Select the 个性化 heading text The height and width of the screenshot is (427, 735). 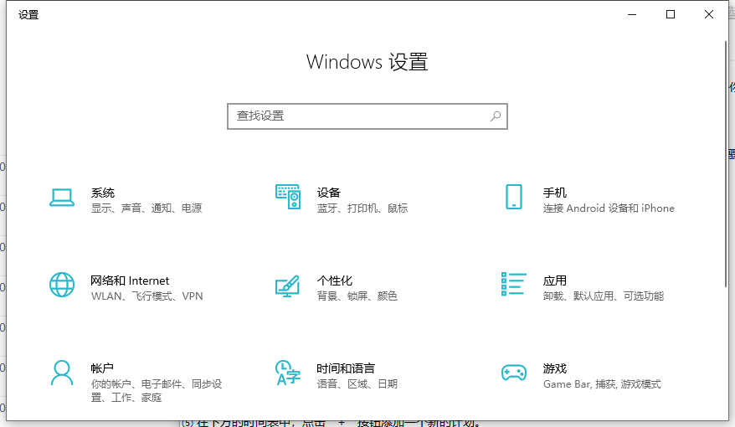(x=334, y=280)
